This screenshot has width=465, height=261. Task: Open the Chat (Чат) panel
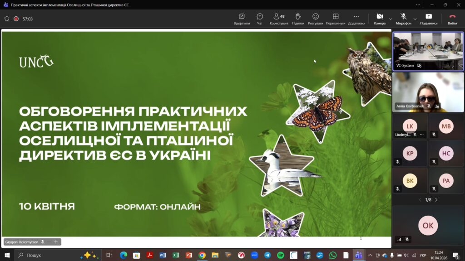click(x=260, y=19)
